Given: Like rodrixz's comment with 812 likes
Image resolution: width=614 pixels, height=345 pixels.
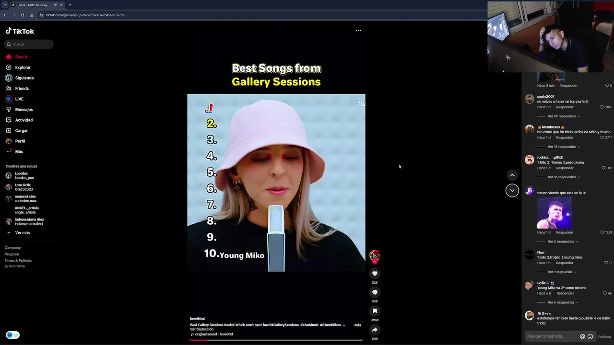Looking at the screenshot, I should pos(603,168).
